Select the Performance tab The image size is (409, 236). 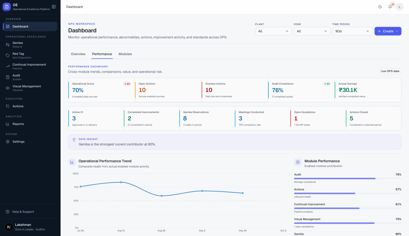point(102,54)
